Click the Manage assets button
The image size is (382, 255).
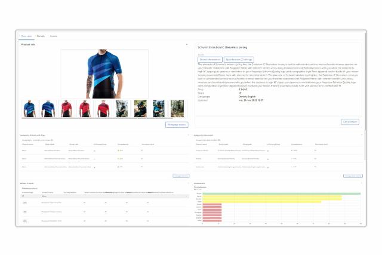pyautogui.click(x=176, y=125)
